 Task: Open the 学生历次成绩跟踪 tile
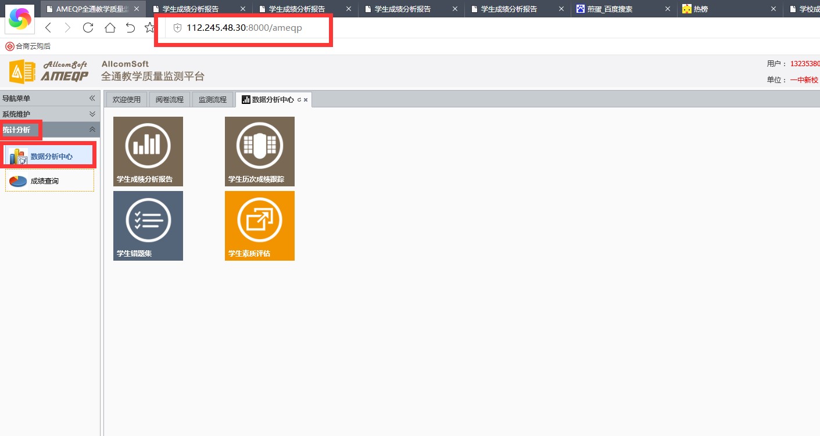(x=259, y=151)
